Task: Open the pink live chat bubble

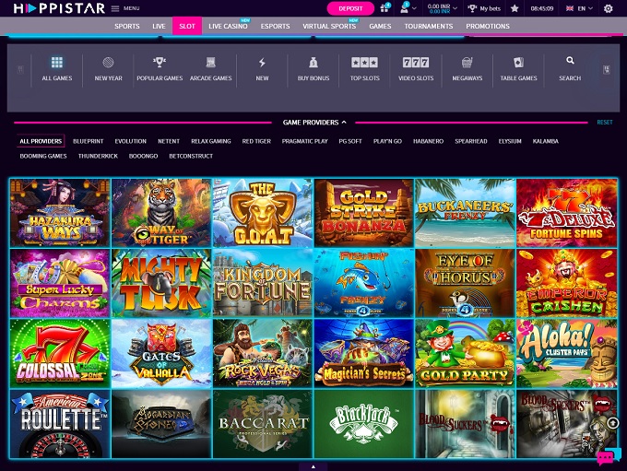Action: point(605,456)
